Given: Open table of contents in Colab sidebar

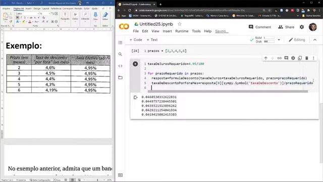Looking at the screenshot, I should click(x=120, y=42).
